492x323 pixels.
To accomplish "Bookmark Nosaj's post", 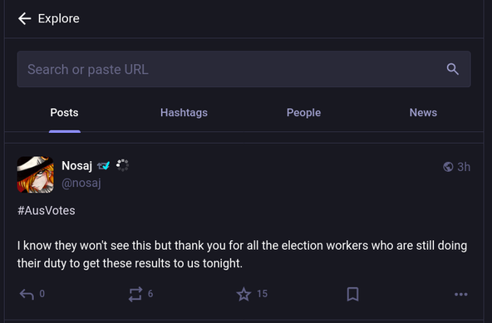I will (352, 294).
